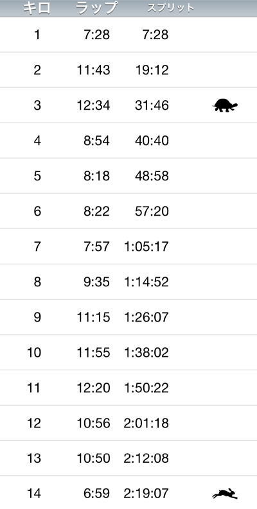
Task: Select kilometer 6 row with lap 8:22
Action: [x=128, y=211]
